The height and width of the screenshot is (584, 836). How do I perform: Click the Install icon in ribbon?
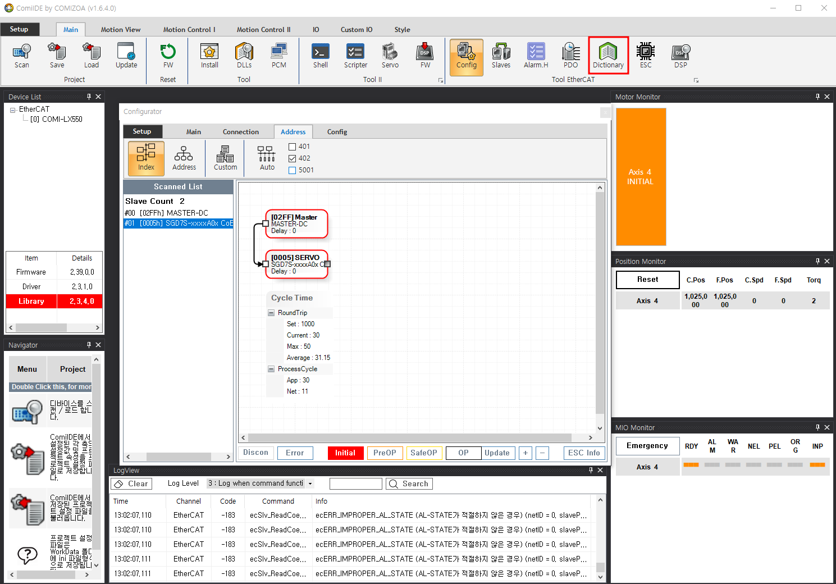(209, 56)
